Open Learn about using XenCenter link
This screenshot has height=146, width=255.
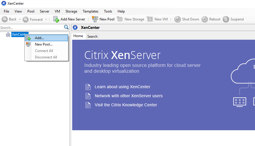(x=122, y=87)
